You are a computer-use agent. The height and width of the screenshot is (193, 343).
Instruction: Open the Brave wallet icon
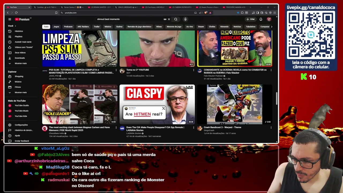[262, 13]
